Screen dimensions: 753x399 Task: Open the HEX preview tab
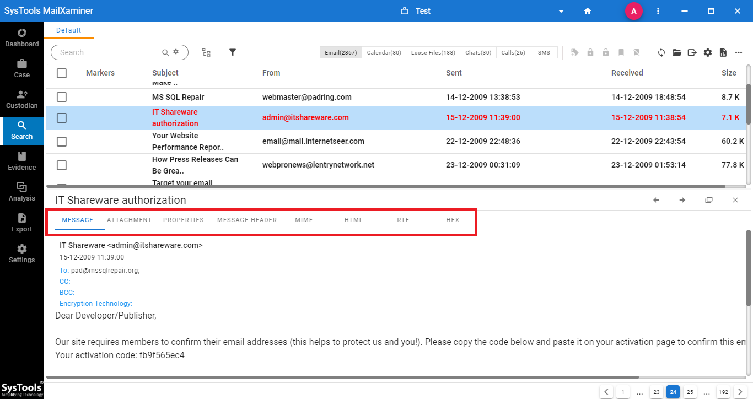click(x=453, y=220)
